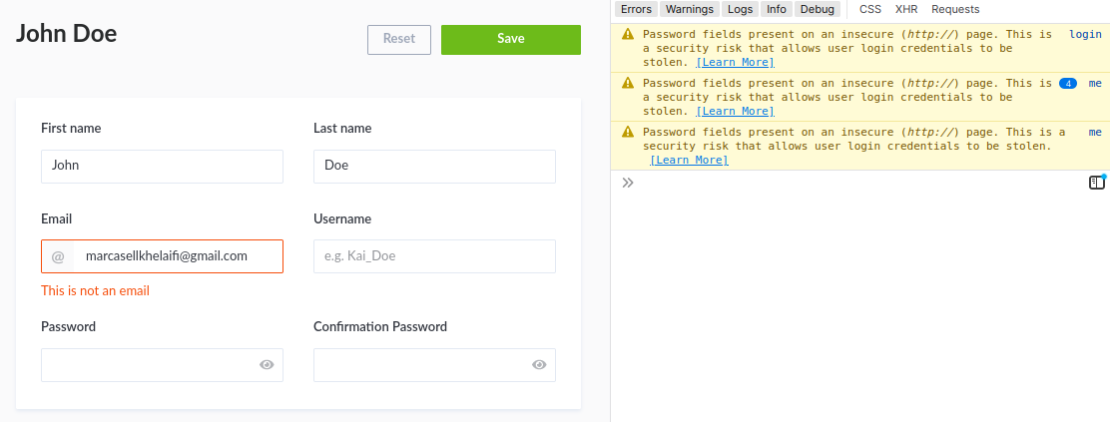Click the Reset button
The height and width of the screenshot is (422, 1110).
(x=399, y=40)
